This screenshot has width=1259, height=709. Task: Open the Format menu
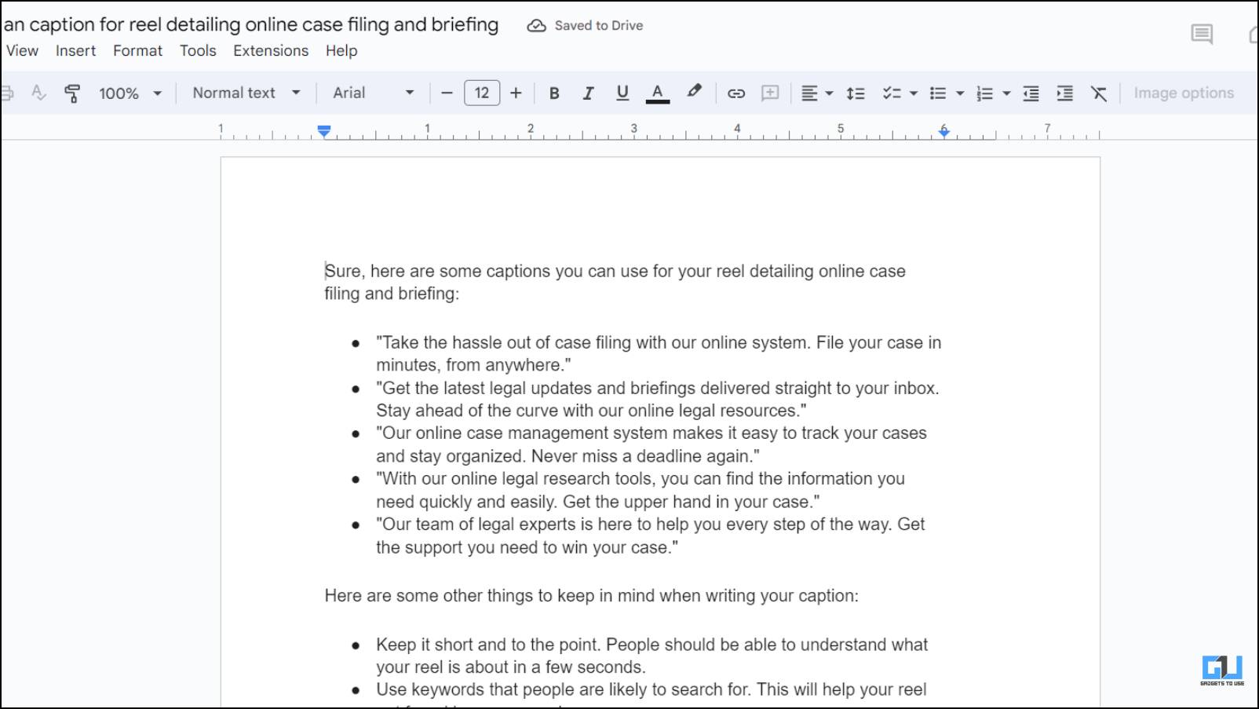[x=137, y=50]
